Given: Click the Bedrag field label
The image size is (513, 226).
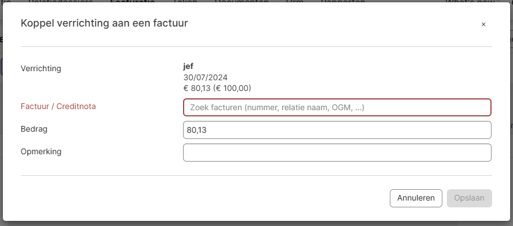Looking at the screenshot, I should pyautogui.click(x=34, y=129).
